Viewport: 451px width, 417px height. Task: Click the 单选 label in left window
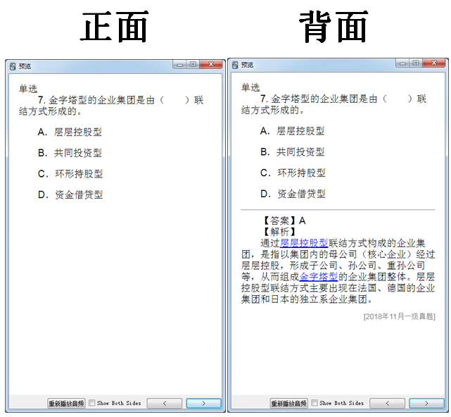pos(28,89)
